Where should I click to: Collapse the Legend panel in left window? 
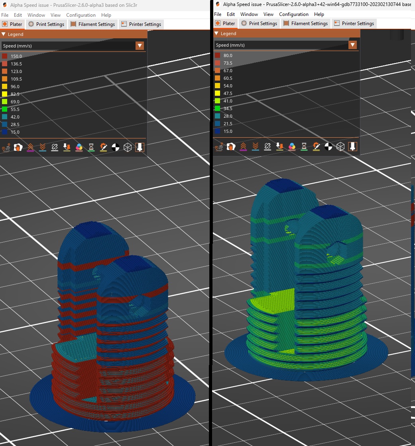(4, 34)
